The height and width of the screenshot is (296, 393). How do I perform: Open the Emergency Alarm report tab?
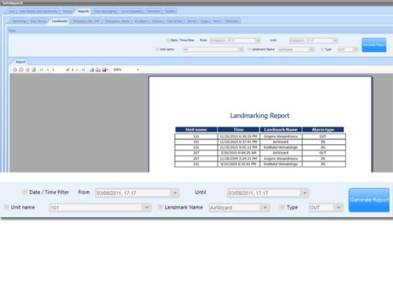tap(117, 21)
